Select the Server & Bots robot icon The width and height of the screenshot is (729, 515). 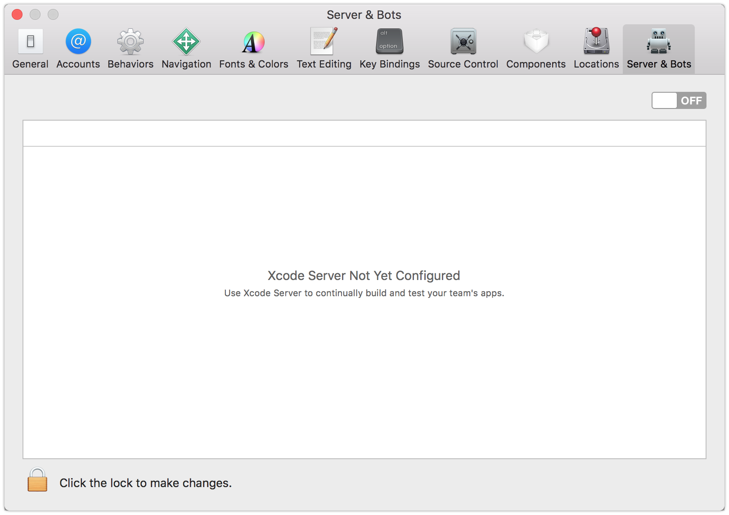tap(659, 41)
